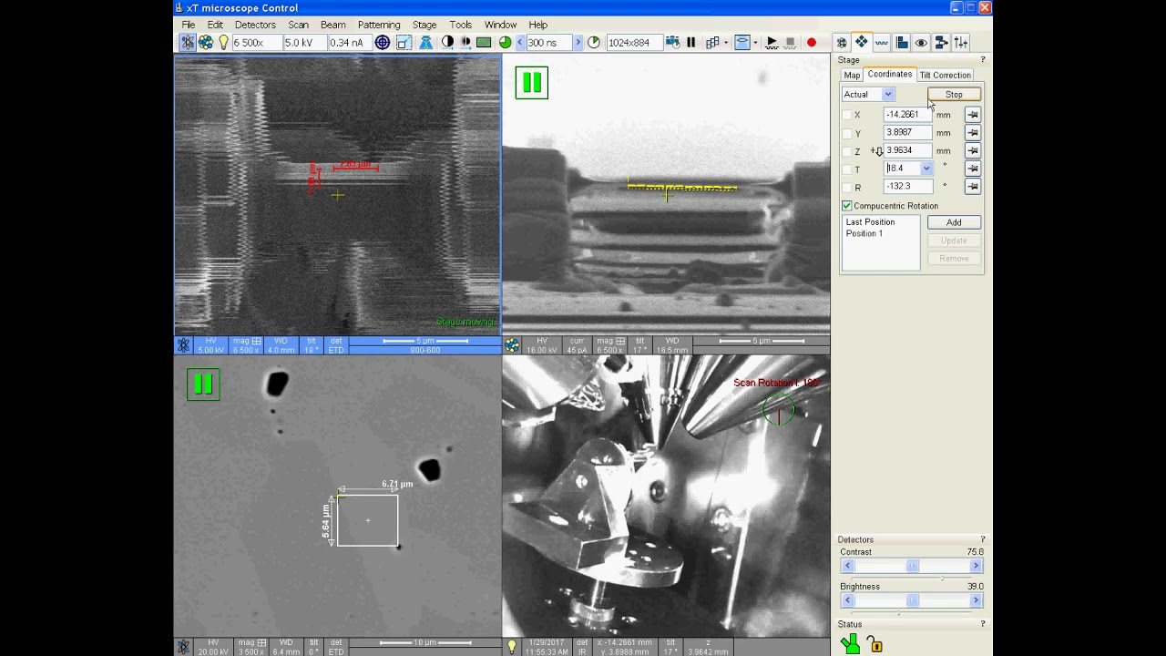Enable the R rotation checkbox
The width and height of the screenshot is (1166, 656).
(x=847, y=187)
